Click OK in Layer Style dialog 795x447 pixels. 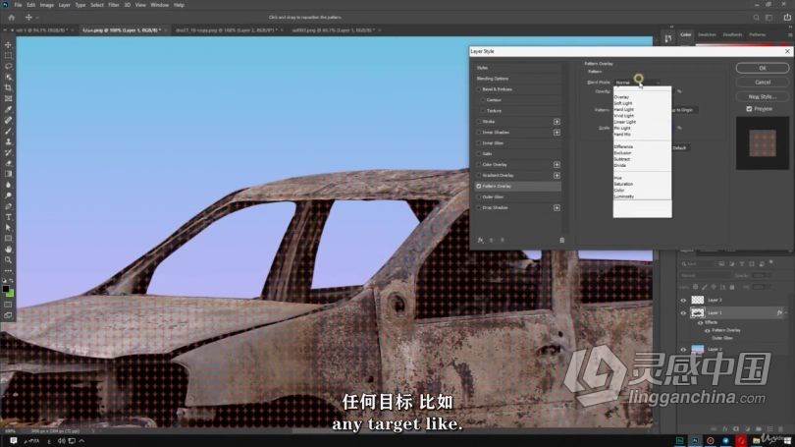762,68
